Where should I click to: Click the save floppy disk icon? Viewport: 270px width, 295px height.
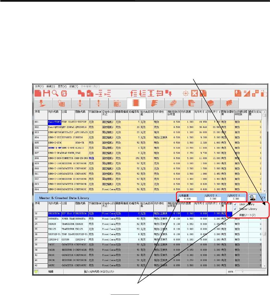pos(46,93)
